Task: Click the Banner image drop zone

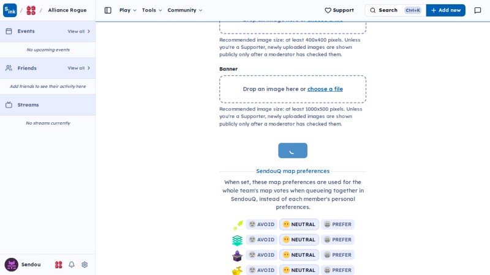Action: (x=293, y=89)
